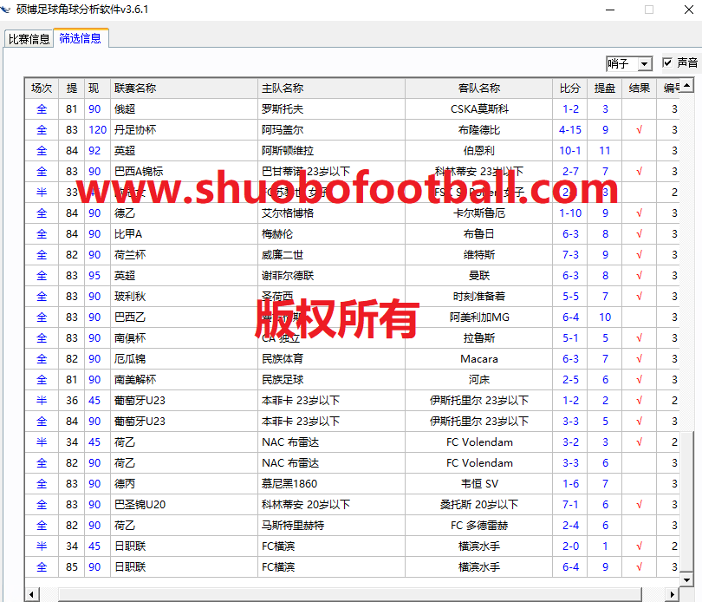Screen dimensions: 702x602
Task: Minimize the 硕博足球角球分析软件 window
Action: (608, 10)
